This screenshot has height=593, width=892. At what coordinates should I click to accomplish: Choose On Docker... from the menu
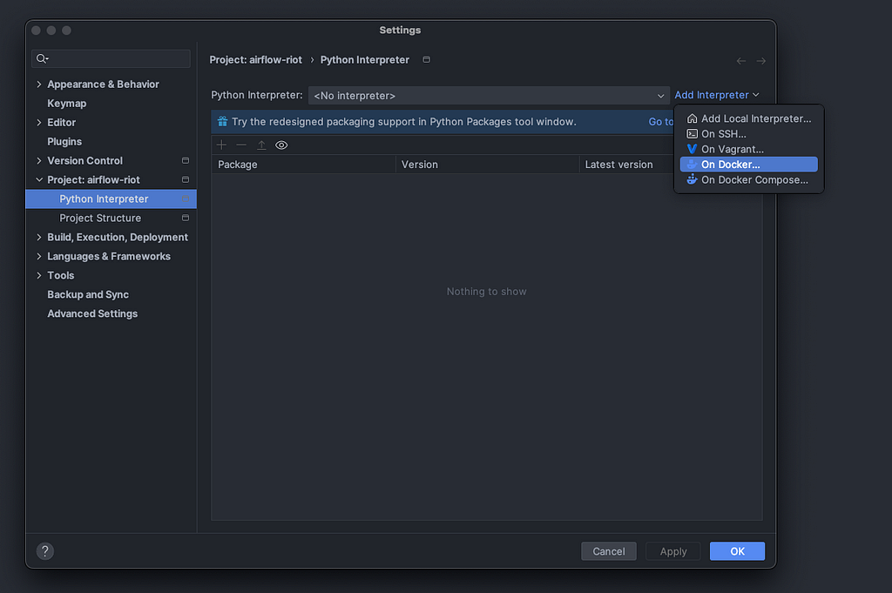point(748,165)
